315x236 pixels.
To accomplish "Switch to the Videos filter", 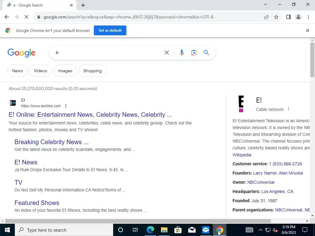I will [x=40, y=71].
